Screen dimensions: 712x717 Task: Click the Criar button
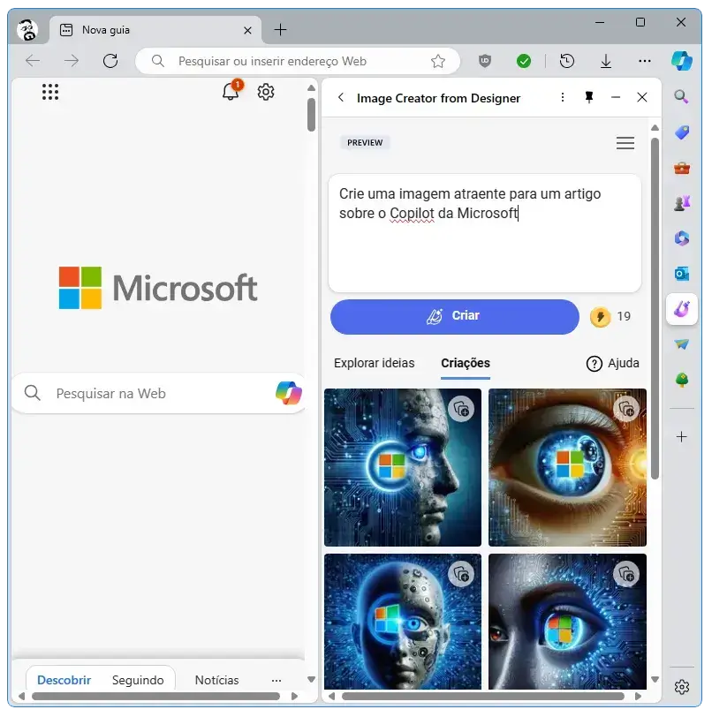(454, 316)
